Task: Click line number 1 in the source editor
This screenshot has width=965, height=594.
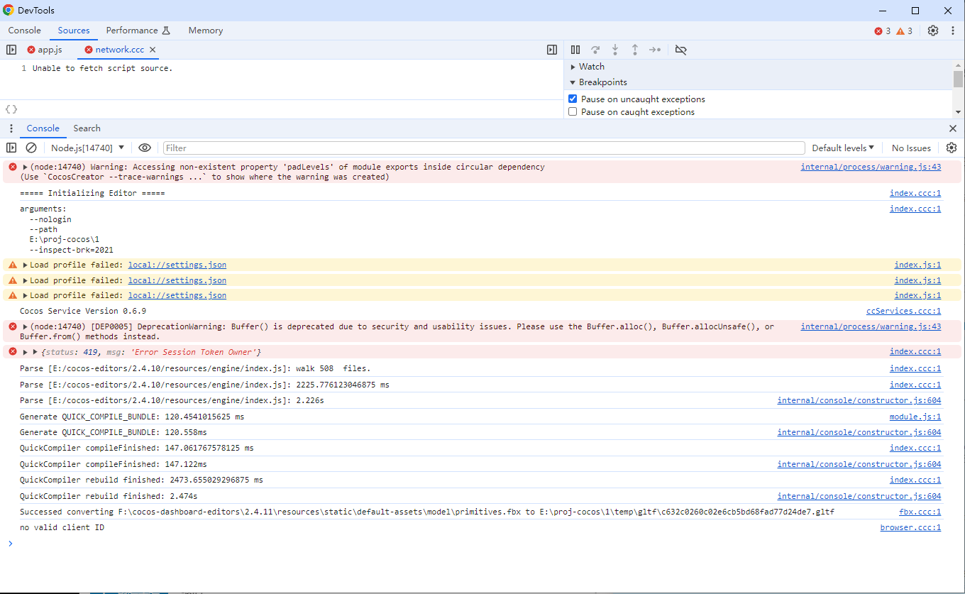Action: pyautogui.click(x=24, y=68)
